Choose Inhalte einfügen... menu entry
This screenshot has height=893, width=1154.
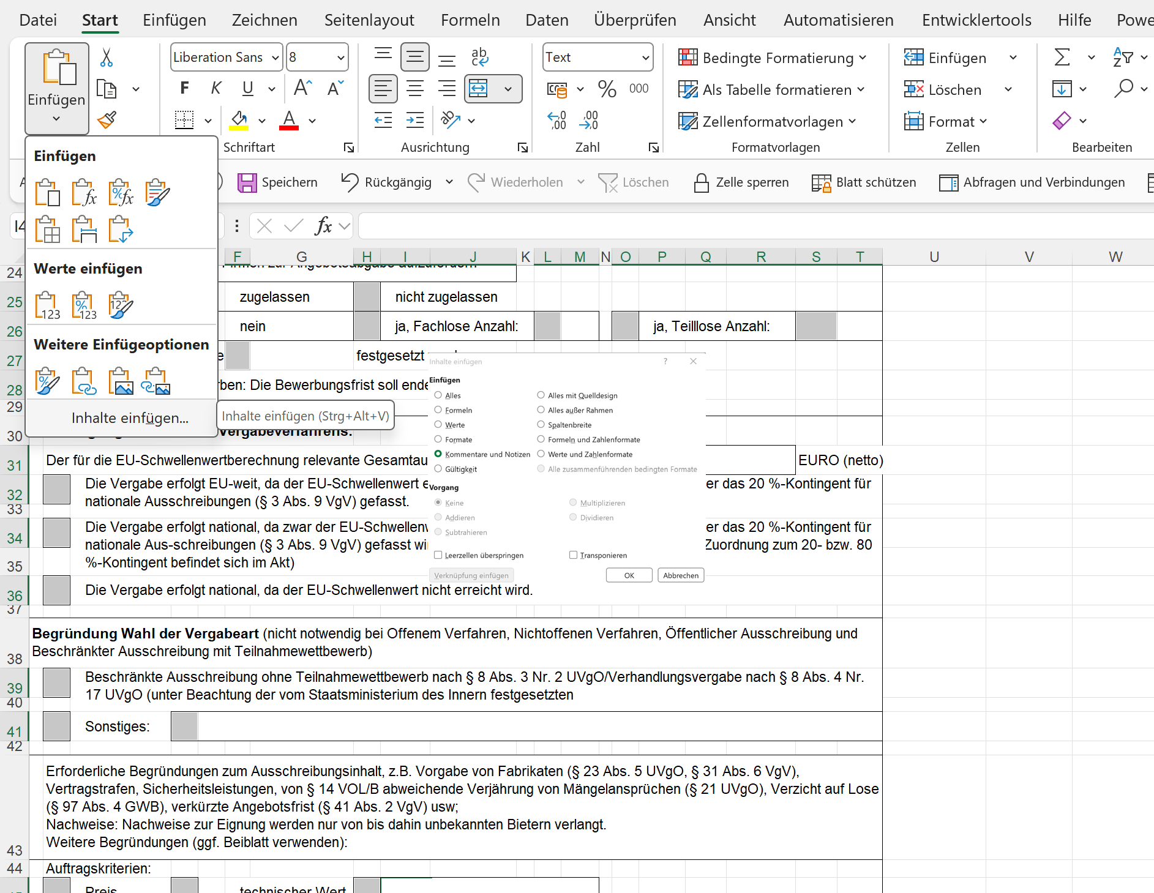click(x=130, y=418)
